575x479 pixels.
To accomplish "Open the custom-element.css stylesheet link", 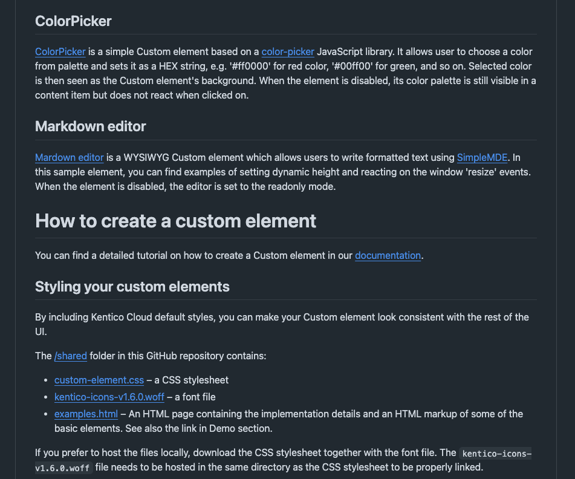I will 99,380.
